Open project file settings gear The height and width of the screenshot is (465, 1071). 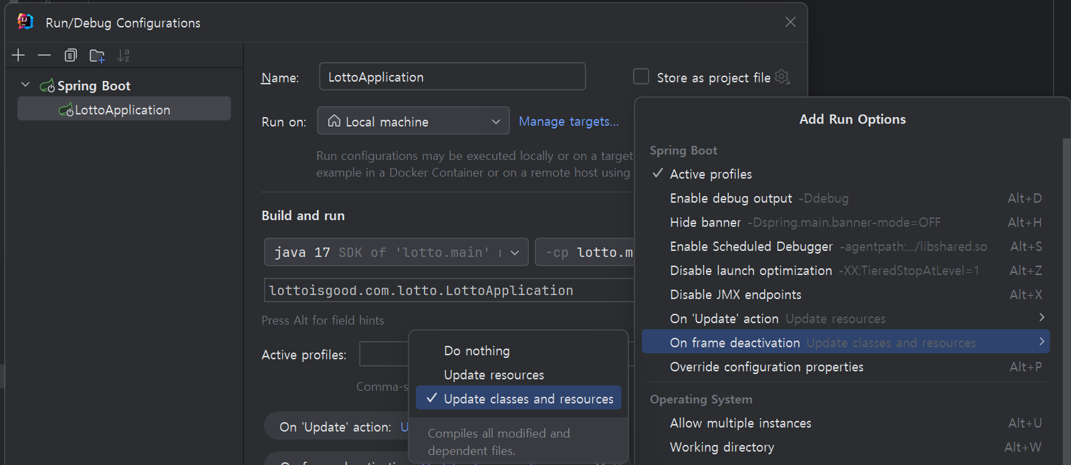pos(782,77)
